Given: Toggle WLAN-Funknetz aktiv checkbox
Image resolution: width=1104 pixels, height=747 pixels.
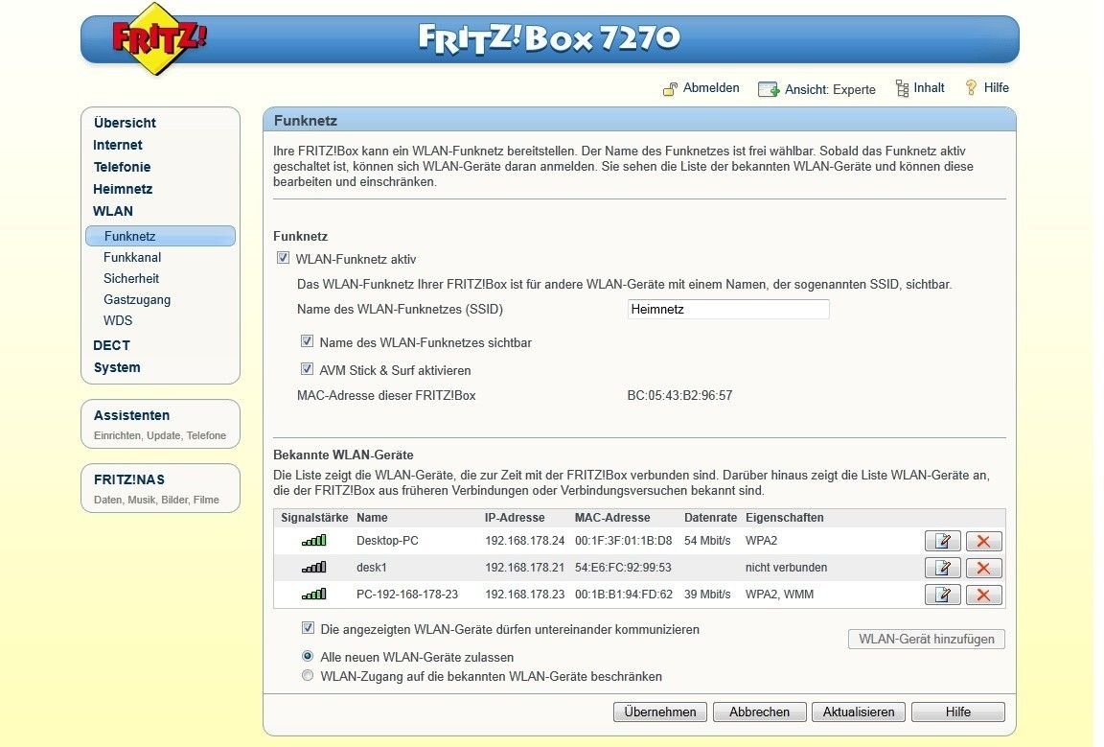Looking at the screenshot, I should tap(283, 258).
